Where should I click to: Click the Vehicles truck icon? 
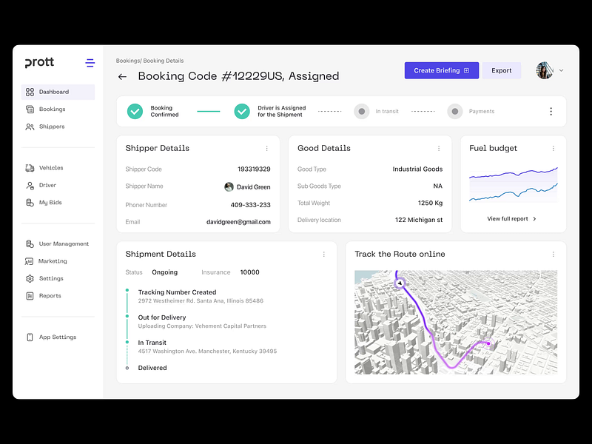28,167
